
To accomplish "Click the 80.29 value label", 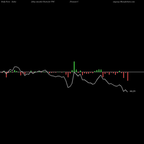I will coord(132,91).
